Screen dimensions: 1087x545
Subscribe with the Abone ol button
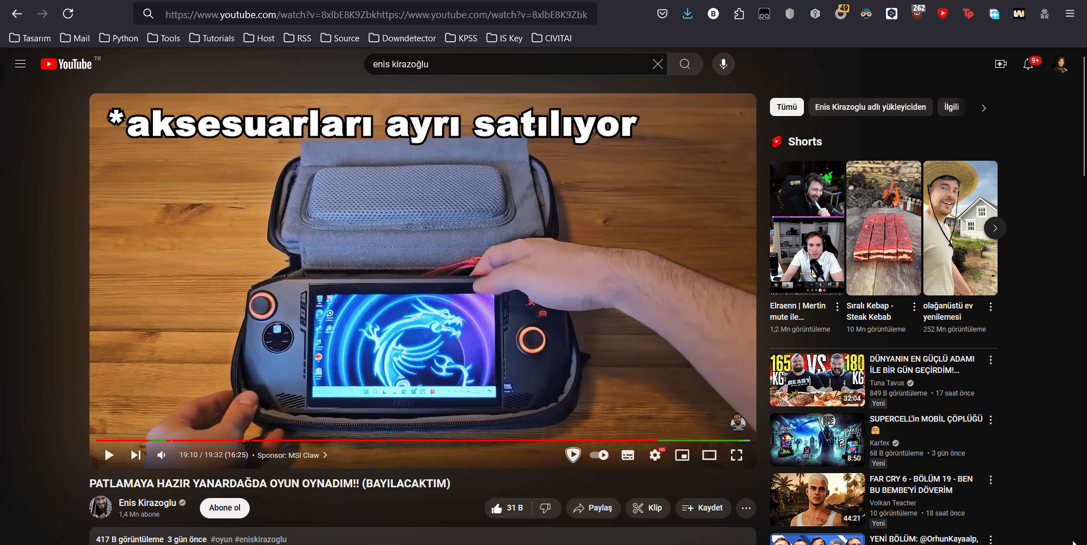click(225, 508)
